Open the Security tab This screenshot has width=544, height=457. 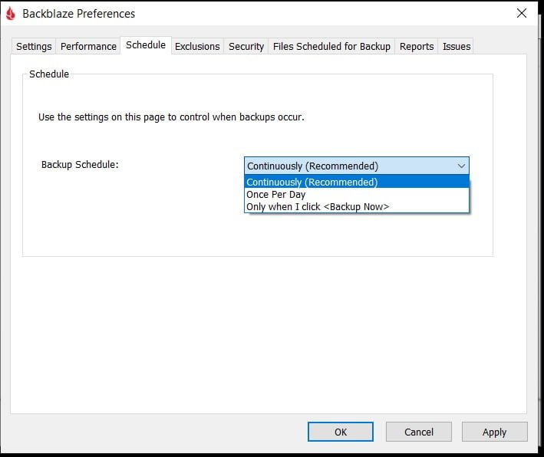(246, 47)
